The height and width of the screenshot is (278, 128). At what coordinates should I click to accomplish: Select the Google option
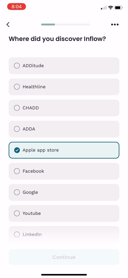pos(64,192)
